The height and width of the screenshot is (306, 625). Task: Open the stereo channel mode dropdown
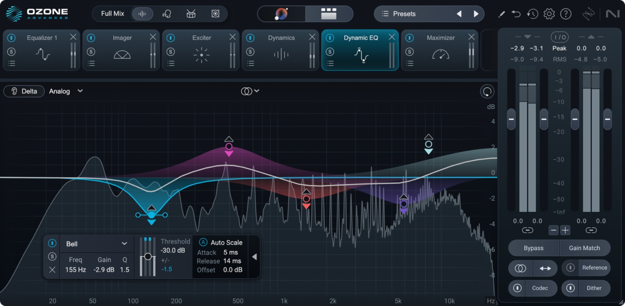(250, 91)
